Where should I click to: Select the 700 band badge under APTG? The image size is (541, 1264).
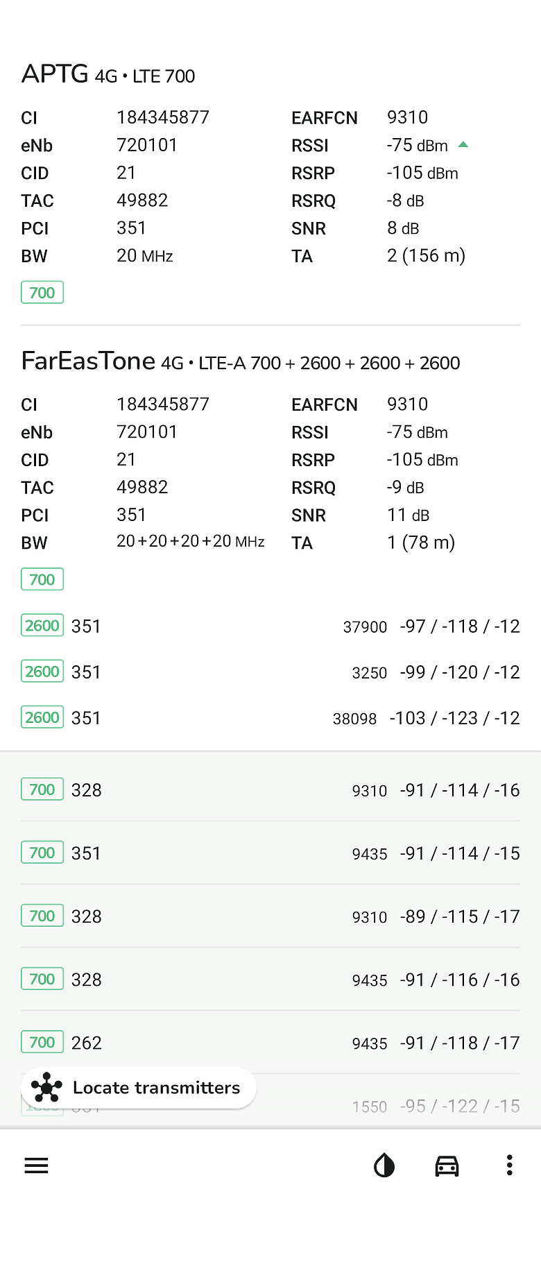(x=42, y=293)
